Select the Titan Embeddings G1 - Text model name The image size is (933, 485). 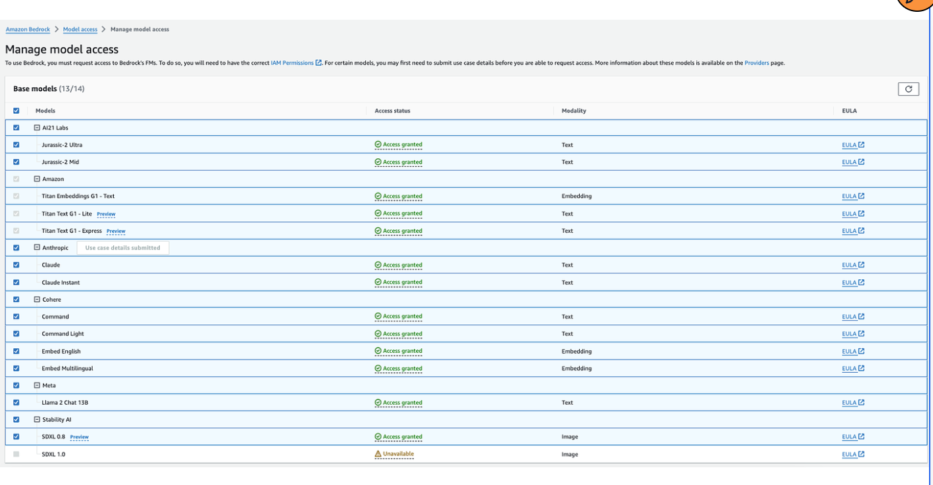pos(78,196)
